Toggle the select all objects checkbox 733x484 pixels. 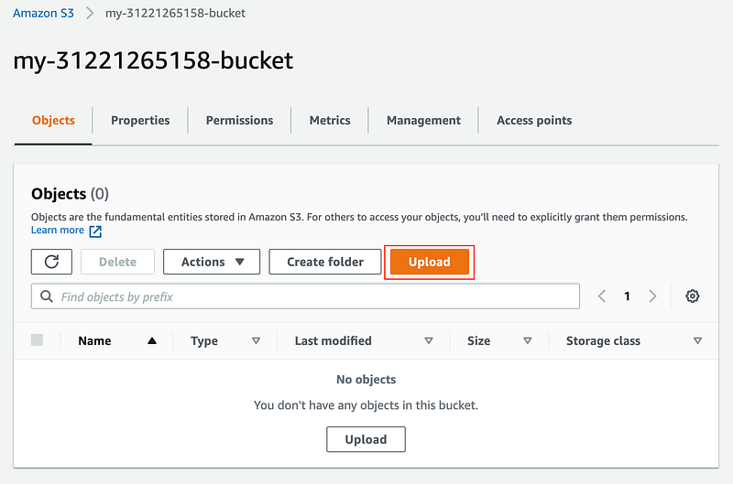pyautogui.click(x=37, y=340)
